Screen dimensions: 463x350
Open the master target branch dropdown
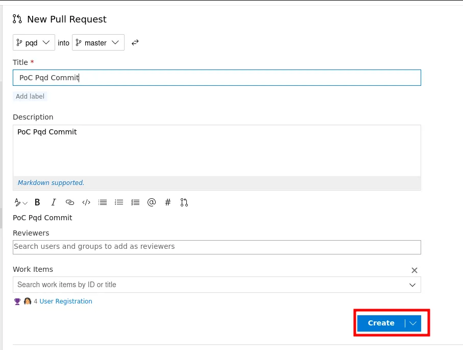point(98,43)
